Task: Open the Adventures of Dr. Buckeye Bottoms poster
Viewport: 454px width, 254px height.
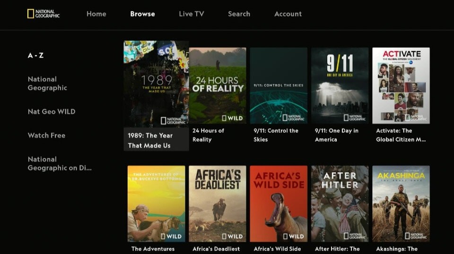Action: [x=157, y=203]
